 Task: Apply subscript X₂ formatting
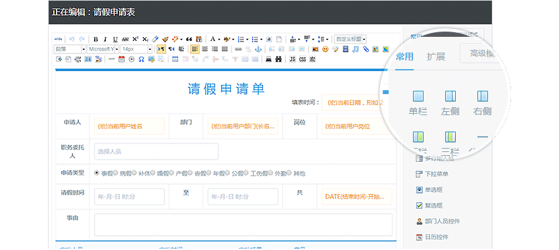coord(145,39)
